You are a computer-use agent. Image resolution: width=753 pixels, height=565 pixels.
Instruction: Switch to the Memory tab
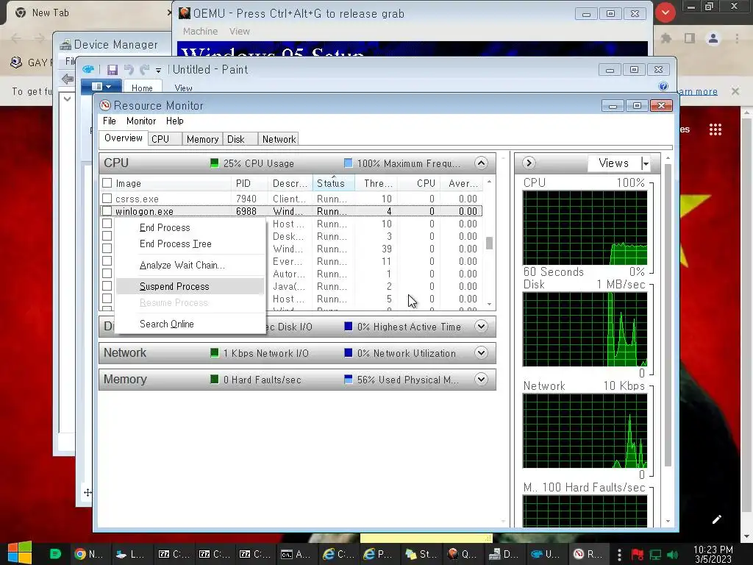(203, 139)
